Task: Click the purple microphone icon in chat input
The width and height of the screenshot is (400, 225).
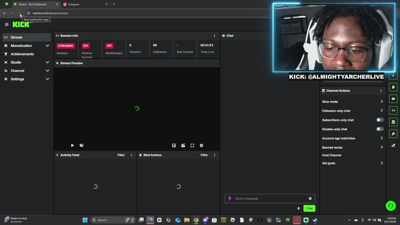Action: click(x=230, y=198)
